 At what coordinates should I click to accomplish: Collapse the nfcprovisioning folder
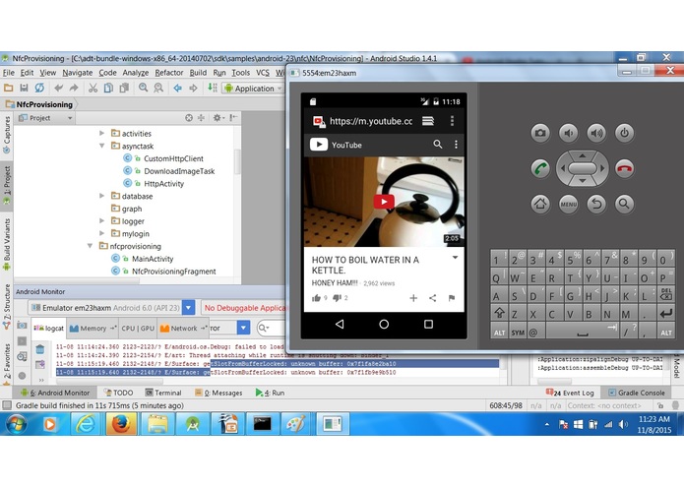click(90, 246)
